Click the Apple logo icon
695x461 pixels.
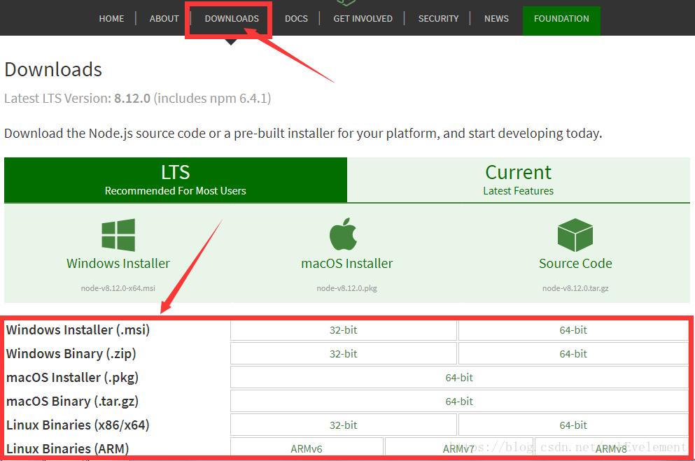343,234
